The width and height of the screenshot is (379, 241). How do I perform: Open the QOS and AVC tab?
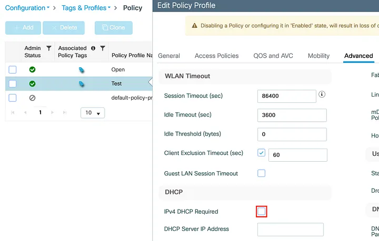click(x=273, y=56)
